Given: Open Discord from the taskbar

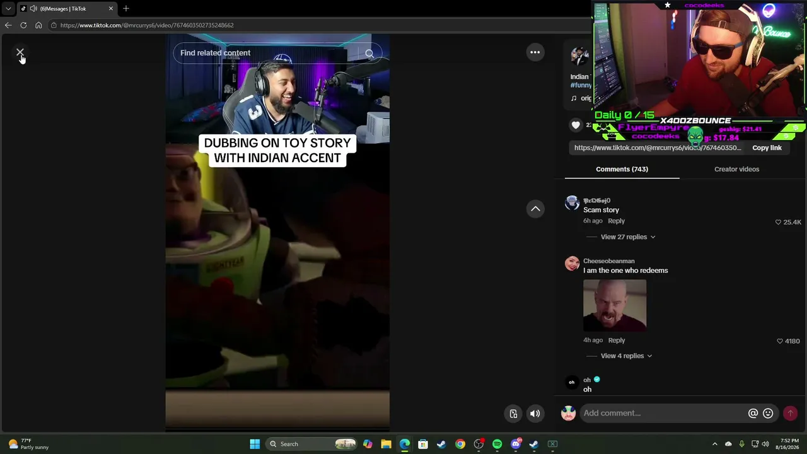Looking at the screenshot, I should [516, 444].
